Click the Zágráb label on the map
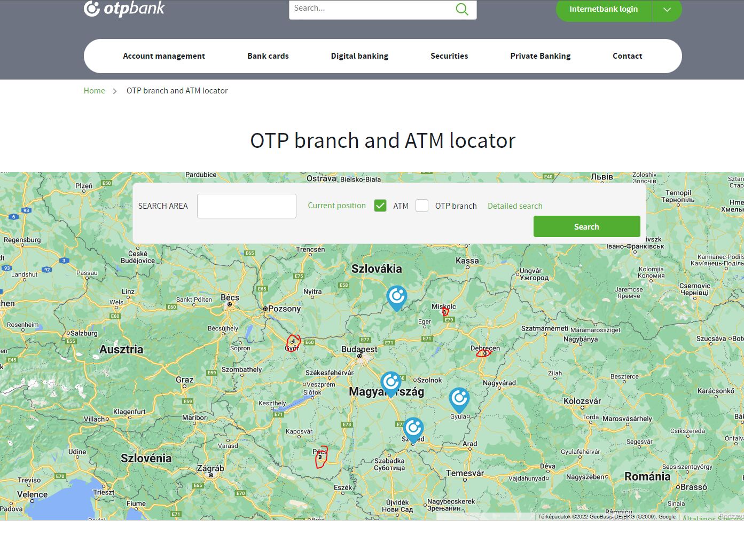Image resolution: width=744 pixels, height=551 pixels. point(210,468)
